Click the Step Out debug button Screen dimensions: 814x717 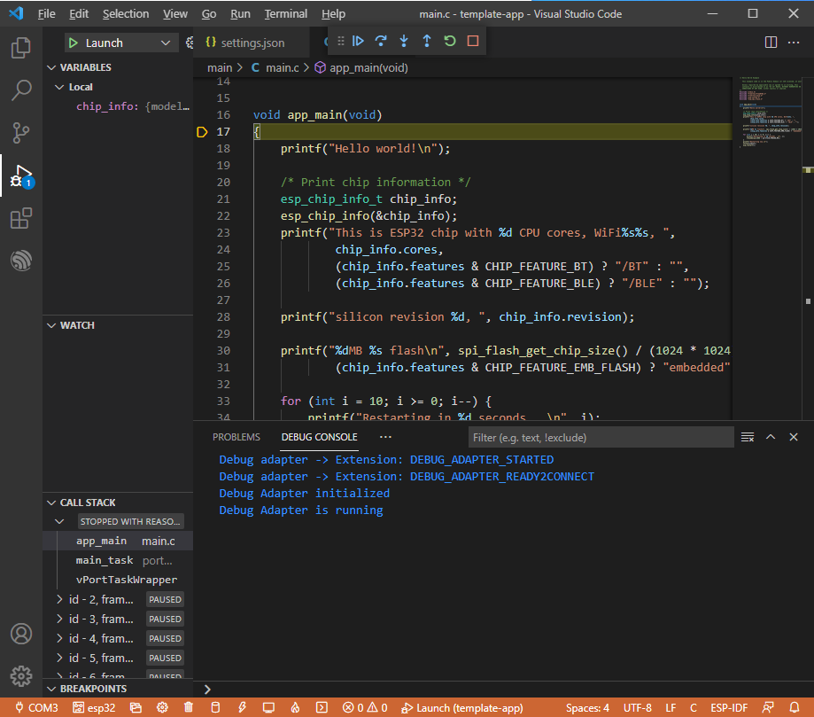[427, 41]
